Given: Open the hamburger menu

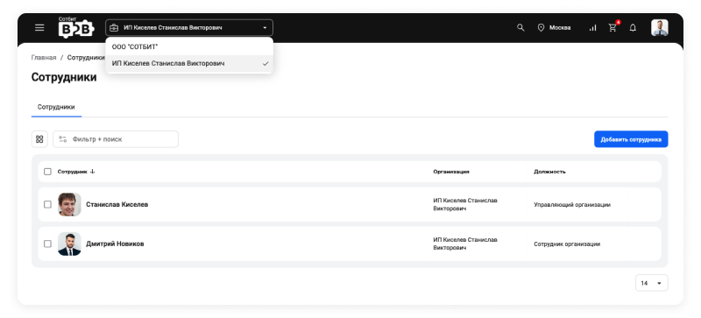Looking at the screenshot, I should pos(39,28).
